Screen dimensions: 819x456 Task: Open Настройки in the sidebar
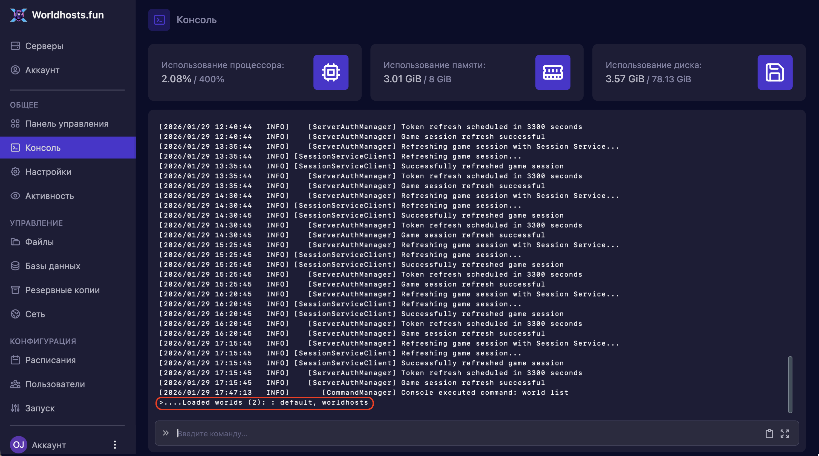pos(48,172)
